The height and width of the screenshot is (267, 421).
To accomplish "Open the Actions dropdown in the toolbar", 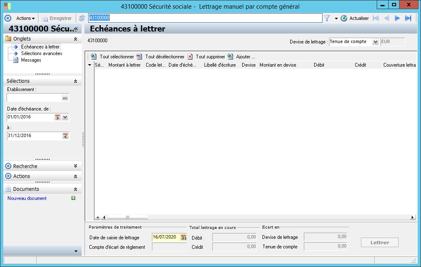I will (x=26, y=18).
